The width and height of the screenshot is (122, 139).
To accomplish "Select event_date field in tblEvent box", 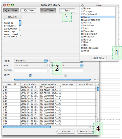I will (x=10, y=26).
